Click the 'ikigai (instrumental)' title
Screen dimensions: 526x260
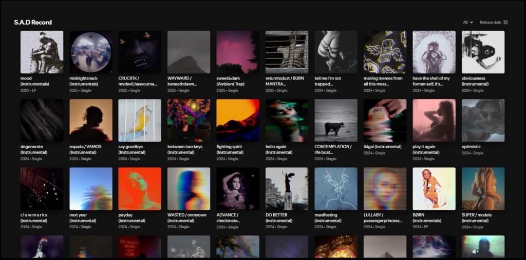point(382,147)
